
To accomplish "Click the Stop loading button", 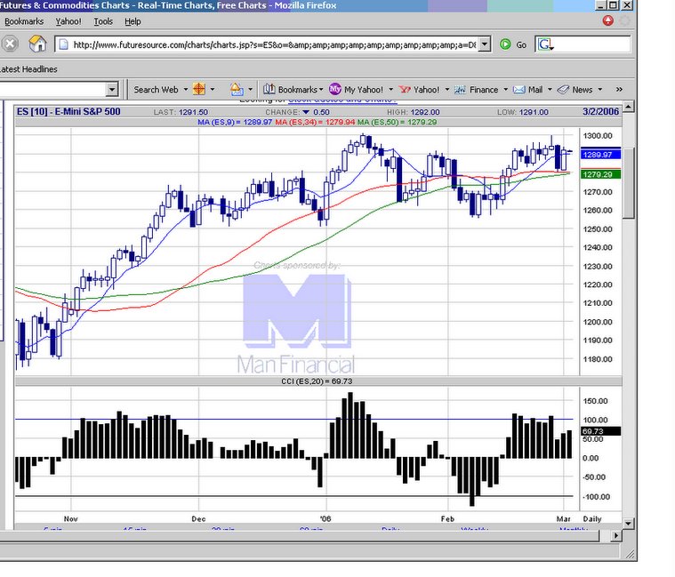I will pos(10,44).
